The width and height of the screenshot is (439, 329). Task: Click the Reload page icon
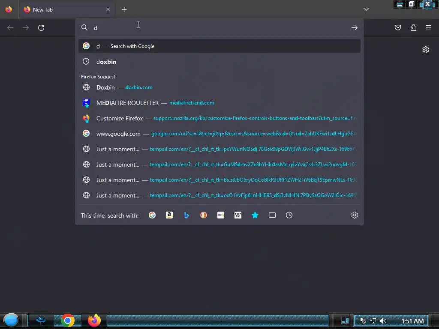(41, 28)
